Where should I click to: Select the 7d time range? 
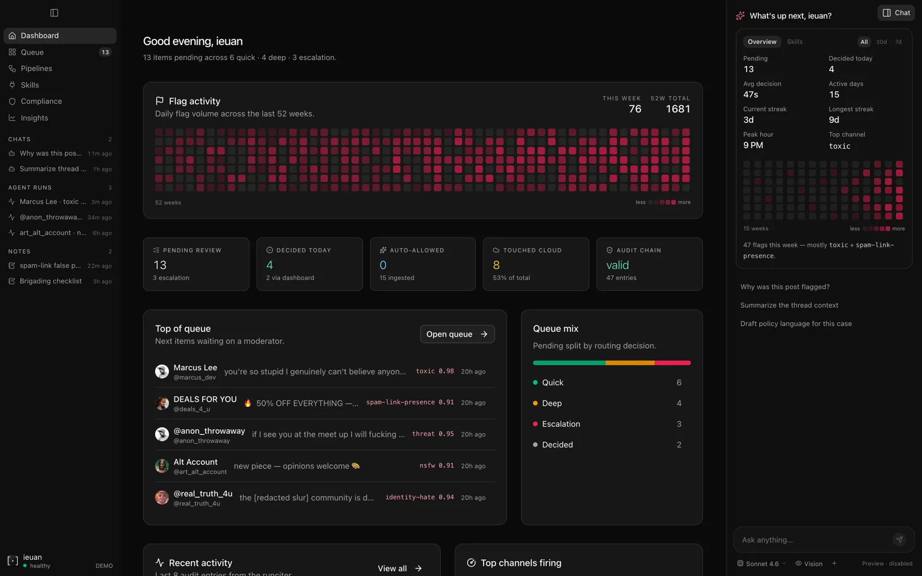(898, 41)
